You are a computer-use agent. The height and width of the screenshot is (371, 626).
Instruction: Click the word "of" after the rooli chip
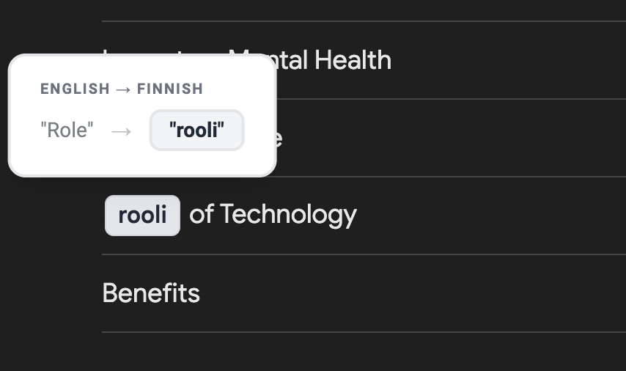pos(202,215)
